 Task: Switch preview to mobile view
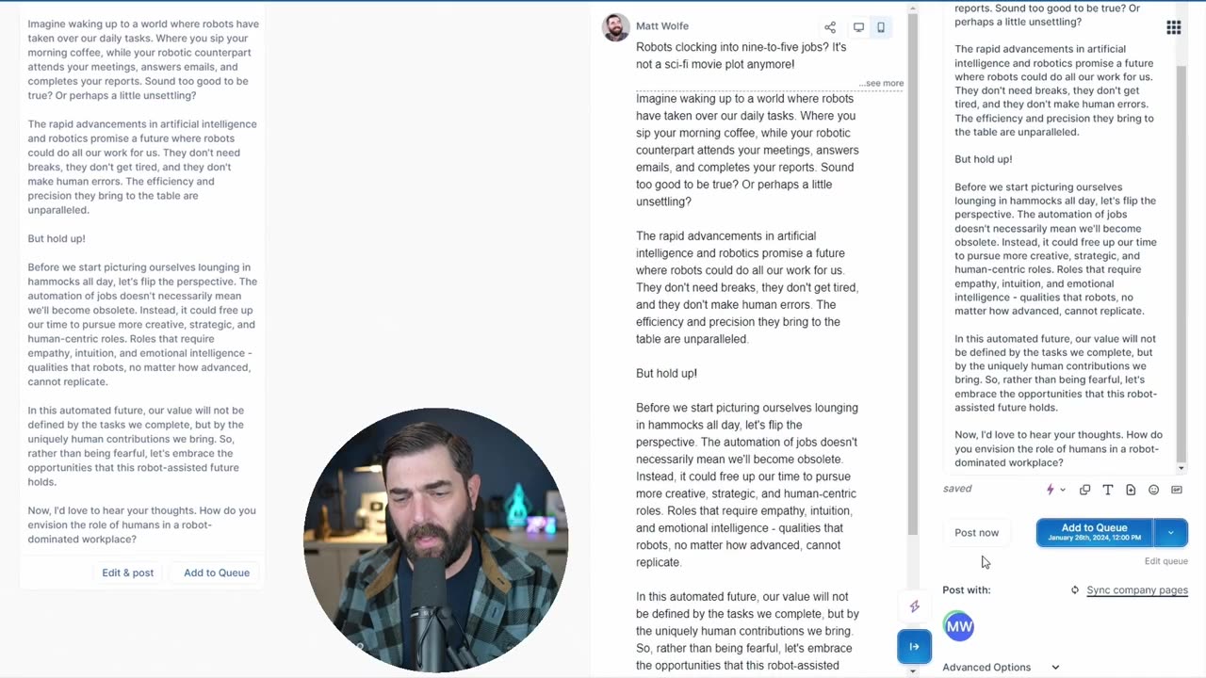coord(881,27)
